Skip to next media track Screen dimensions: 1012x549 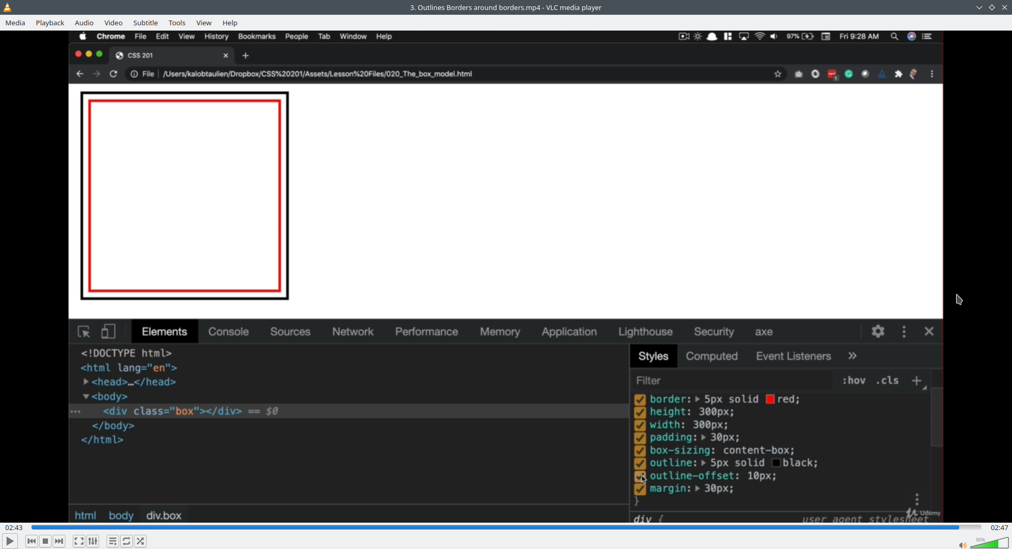click(x=60, y=541)
